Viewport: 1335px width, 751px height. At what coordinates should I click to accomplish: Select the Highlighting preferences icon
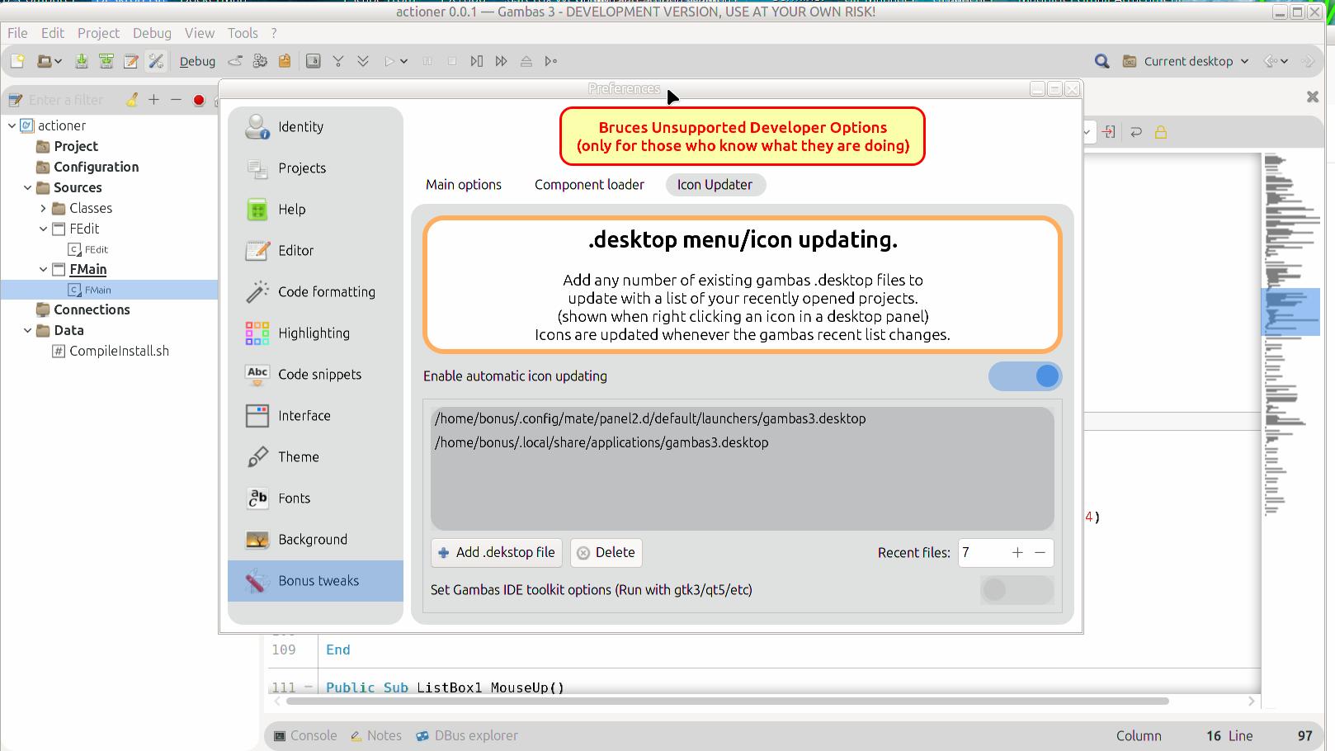point(257,333)
